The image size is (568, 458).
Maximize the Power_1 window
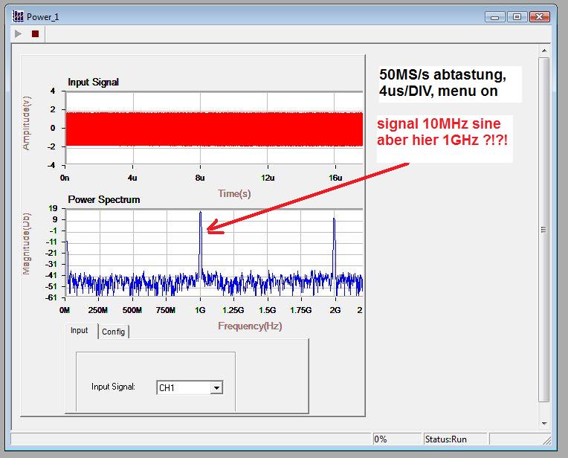coord(517,16)
